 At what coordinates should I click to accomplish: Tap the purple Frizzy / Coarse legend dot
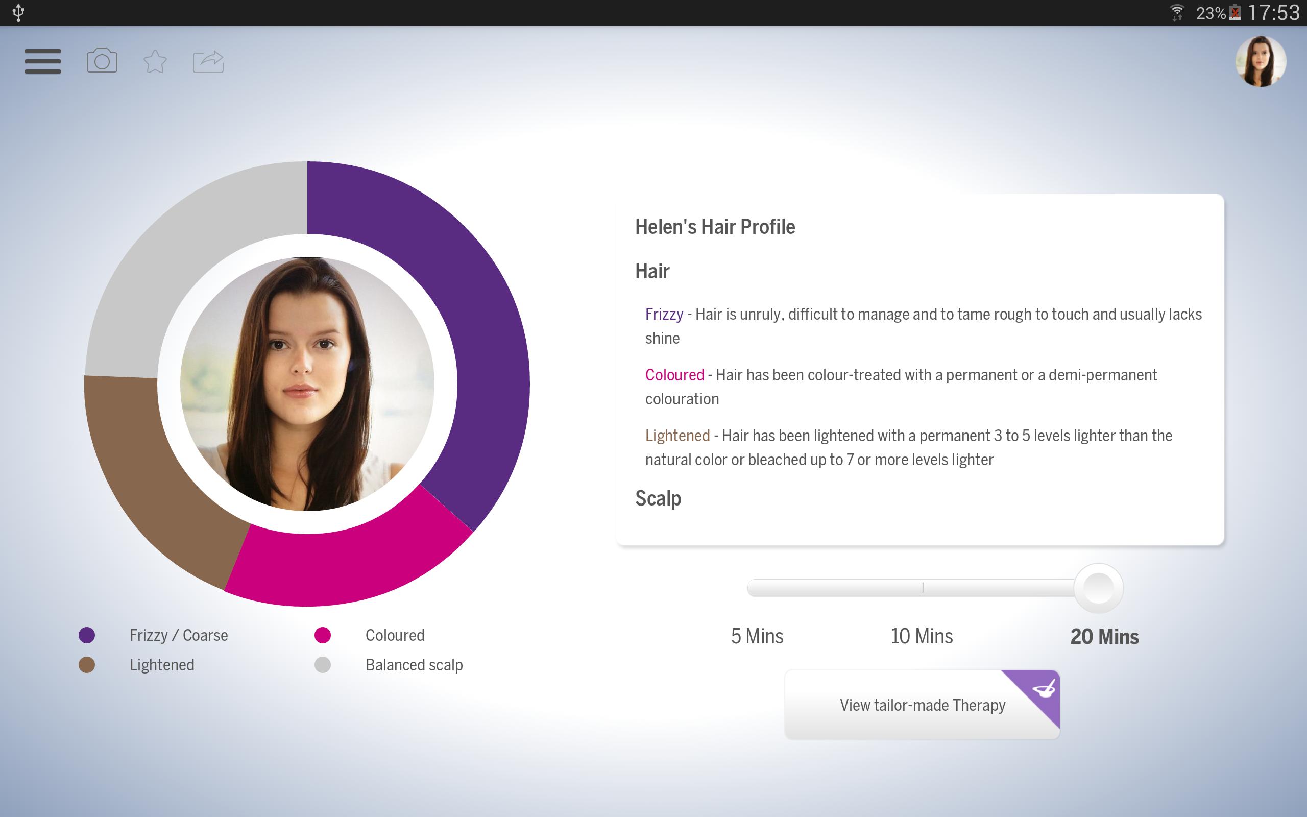87,635
